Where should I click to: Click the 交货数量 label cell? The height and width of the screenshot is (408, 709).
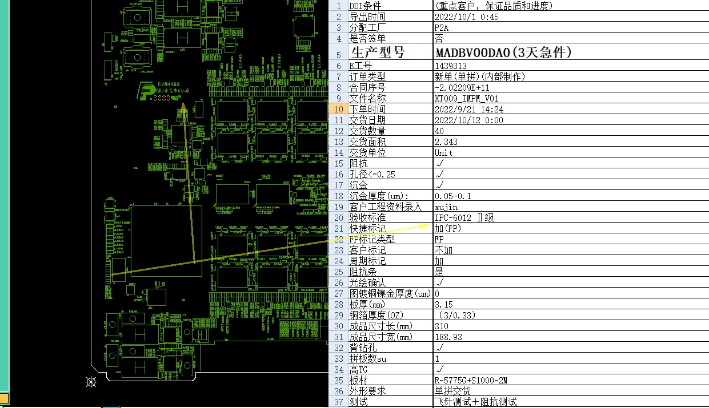[x=390, y=131]
